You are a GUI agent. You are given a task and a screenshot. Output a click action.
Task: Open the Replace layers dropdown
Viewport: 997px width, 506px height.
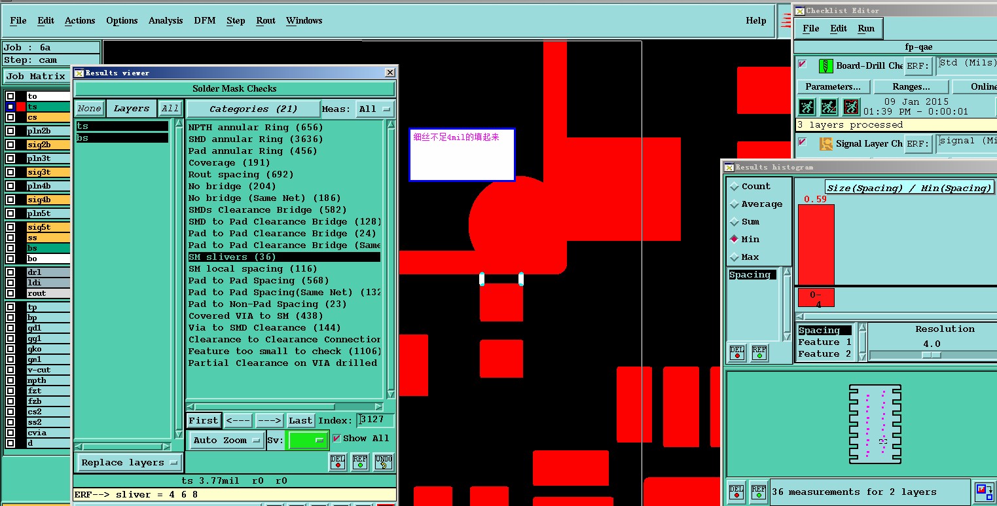129,462
